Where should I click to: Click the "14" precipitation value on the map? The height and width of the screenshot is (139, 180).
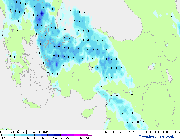click(x=64, y=56)
